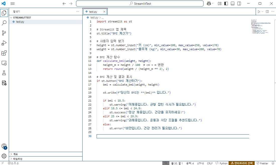Open the Prettier status item
This screenshot has width=276, height=165.
pos(262,163)
